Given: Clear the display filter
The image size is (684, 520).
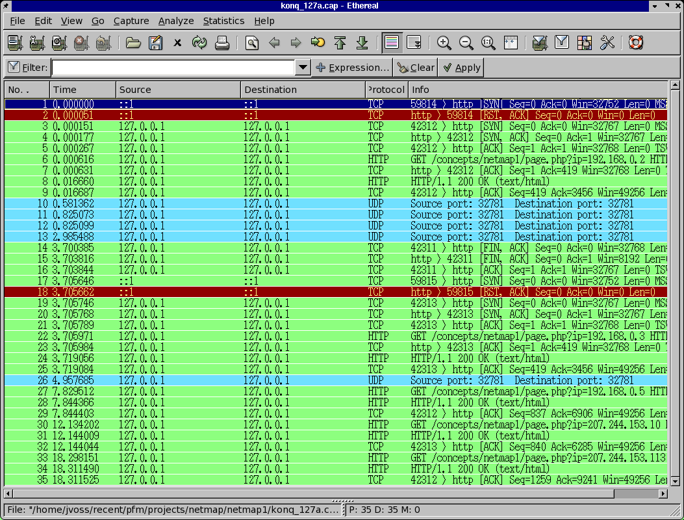Looking at the screenshot, I should (416, 68).
